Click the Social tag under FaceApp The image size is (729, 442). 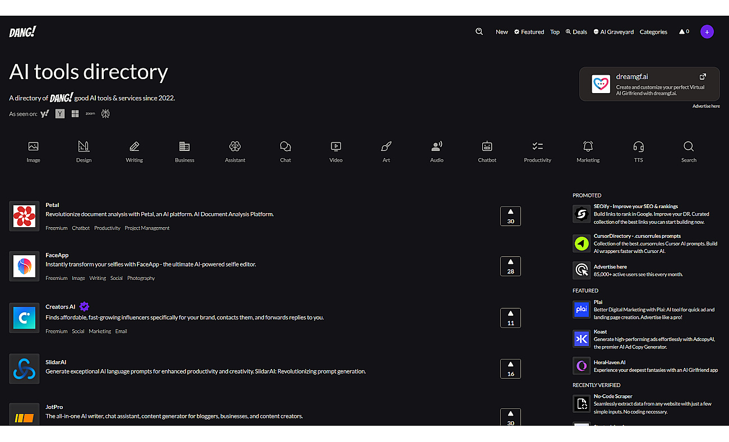click(x=116, y=278)
